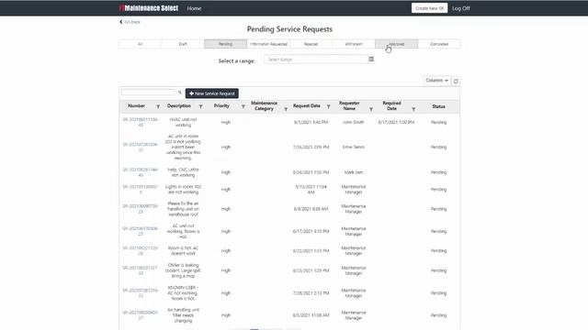Open SR number for Chiller leaking coolant
This screenshot has width=588, height=330.
(141, 270)
